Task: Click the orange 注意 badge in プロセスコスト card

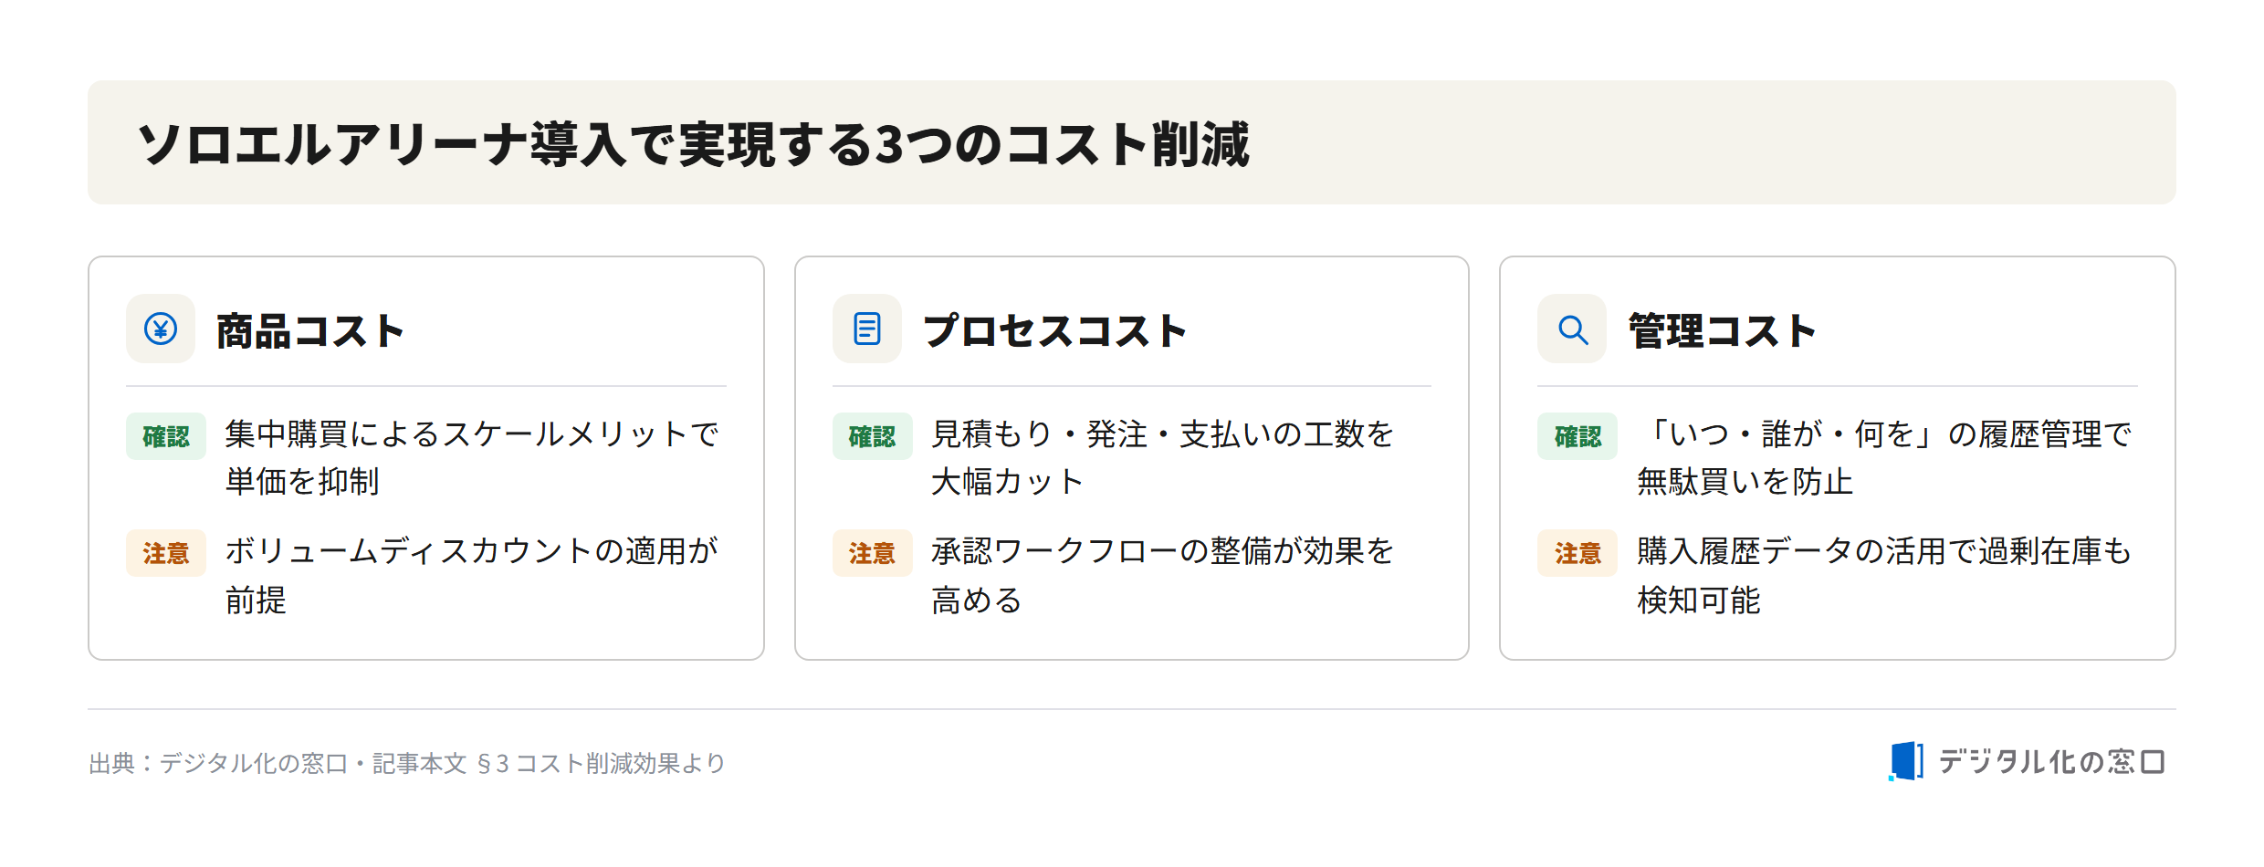Action: point(872,553)
